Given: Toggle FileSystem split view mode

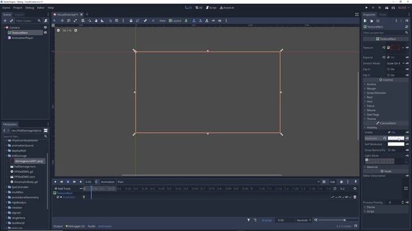Looking at the screenshot, I should 46,130.
